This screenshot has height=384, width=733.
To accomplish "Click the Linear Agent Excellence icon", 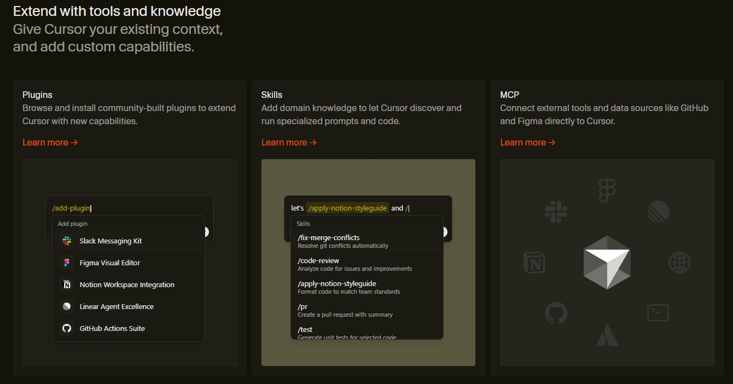I will (x=66, y=306).
